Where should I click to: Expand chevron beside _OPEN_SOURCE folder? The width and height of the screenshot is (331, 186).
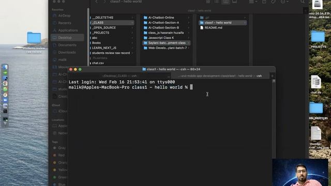(x=132, y=27)
